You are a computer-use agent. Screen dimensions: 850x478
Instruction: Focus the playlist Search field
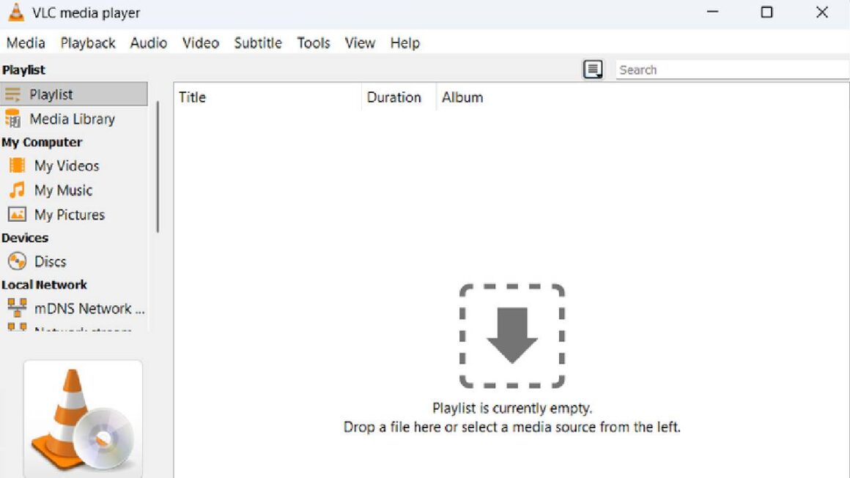tap(732, 70)
